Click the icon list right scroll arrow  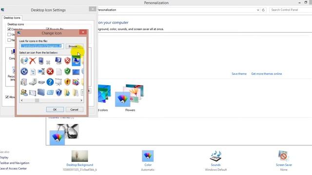point(81,101)
